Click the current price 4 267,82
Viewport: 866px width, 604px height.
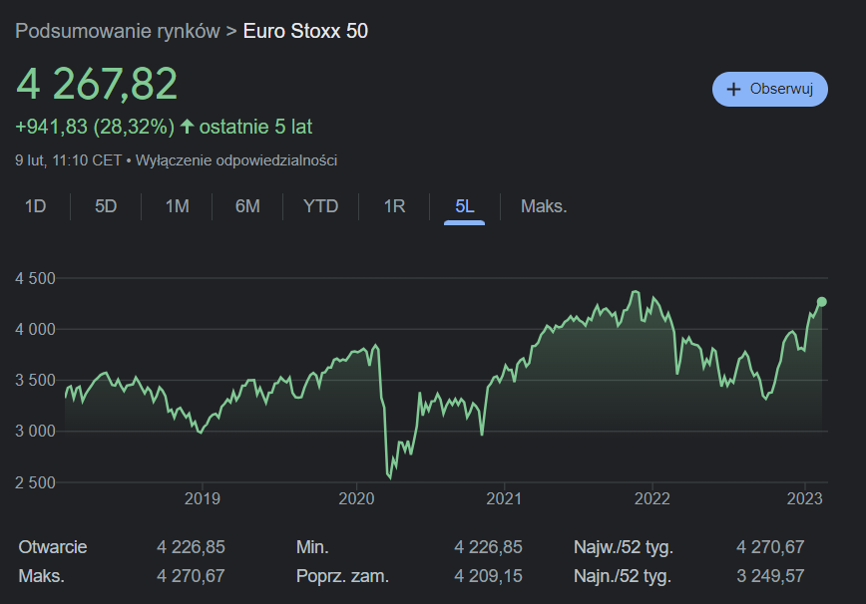[97, 85]
